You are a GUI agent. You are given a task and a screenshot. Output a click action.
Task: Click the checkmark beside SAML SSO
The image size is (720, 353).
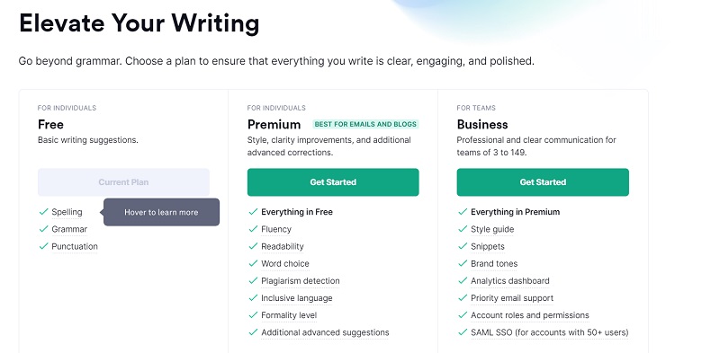(x=463, y=332)
